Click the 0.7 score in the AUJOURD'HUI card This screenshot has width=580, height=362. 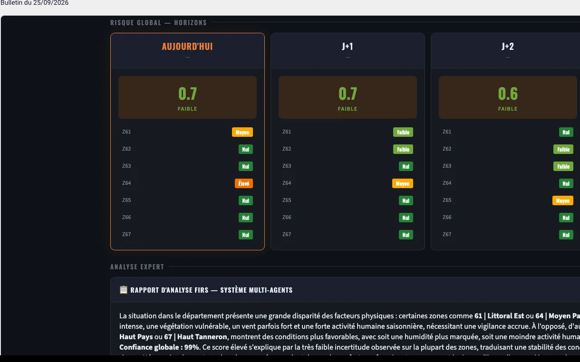pyautogui.click(x=187, y=94)
